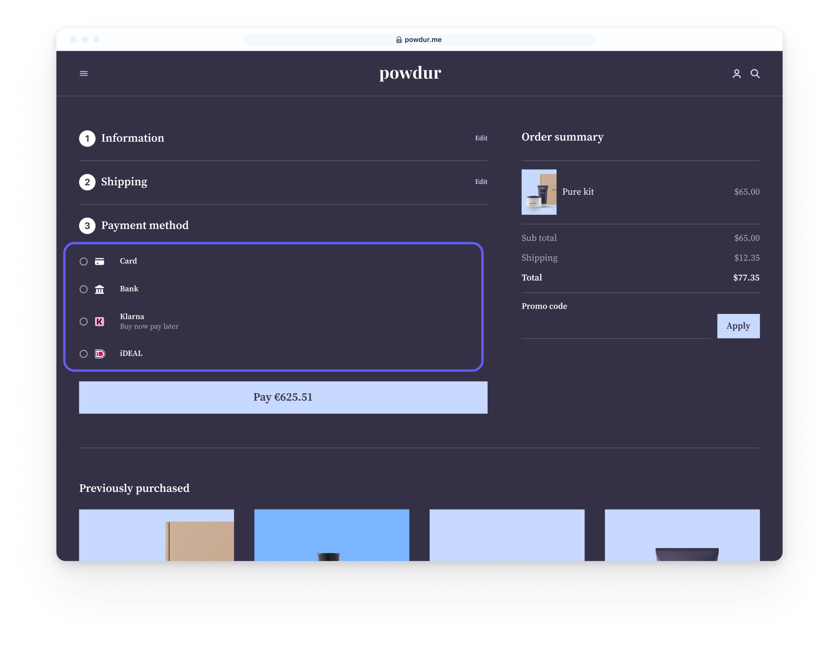
Task: Click the user account icon
Action: pyautogui.click(x=736, y=73)
